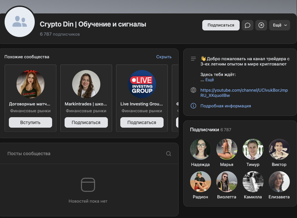This screenshot has height=218, width=297.
Task: Search community posts with magnifier icon
Action: 168,154
